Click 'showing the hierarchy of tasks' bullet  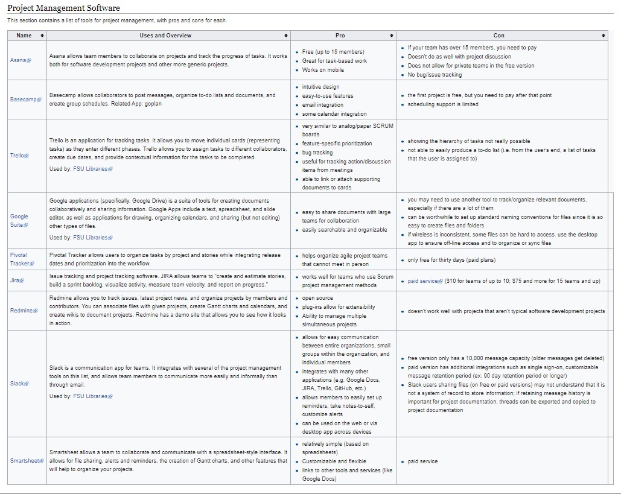[468, 141]
